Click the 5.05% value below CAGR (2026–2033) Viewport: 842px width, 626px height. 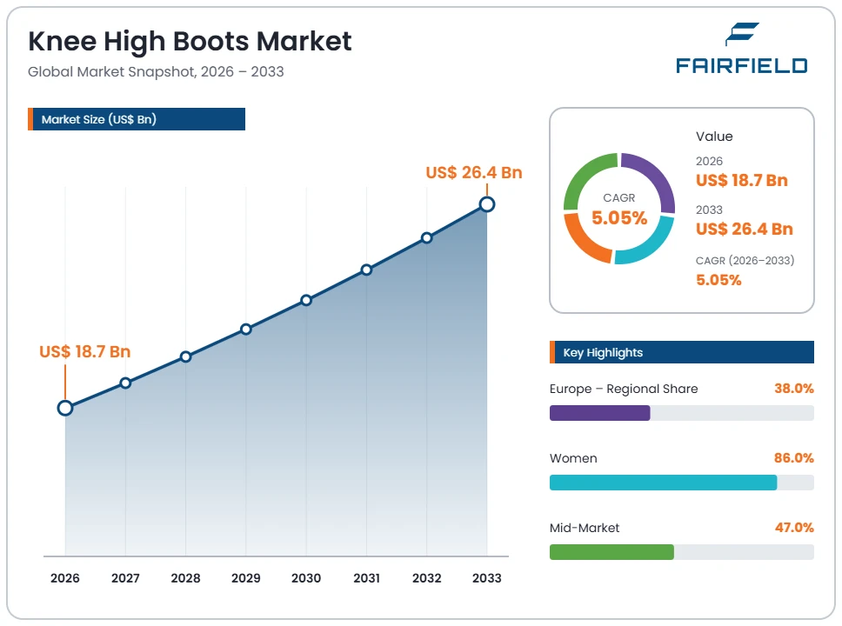718,280
